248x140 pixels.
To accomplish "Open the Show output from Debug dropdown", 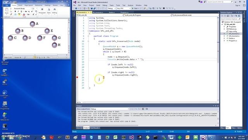I will (x=110, y=109).
